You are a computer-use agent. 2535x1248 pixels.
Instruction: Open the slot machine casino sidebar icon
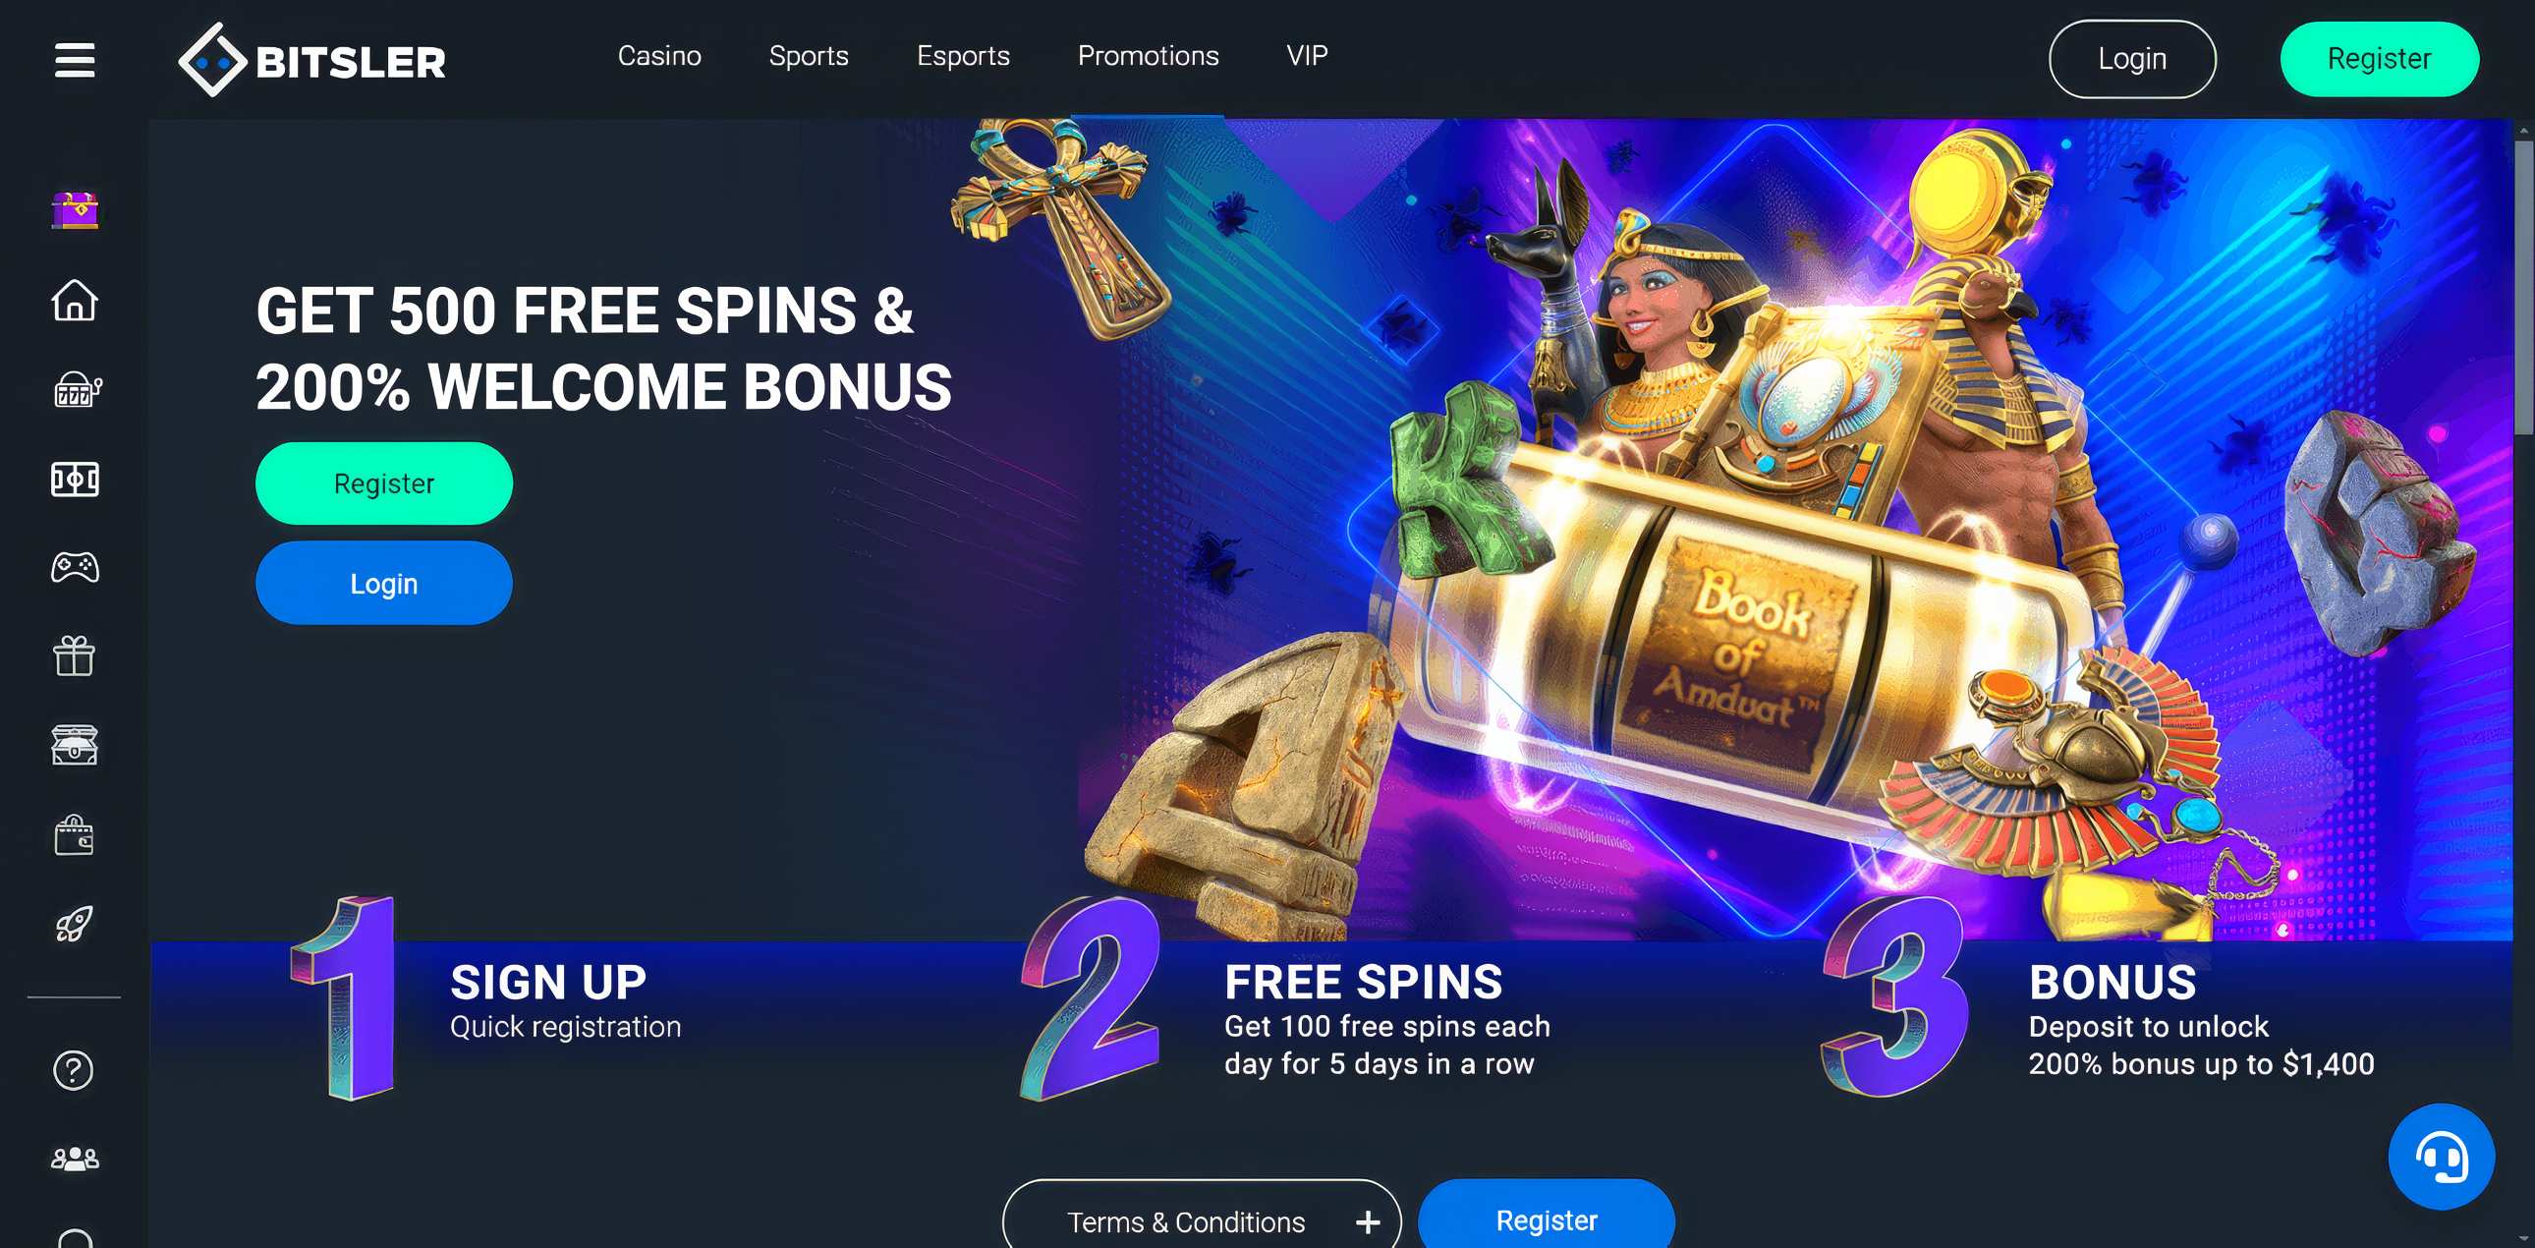click(77, 390)
